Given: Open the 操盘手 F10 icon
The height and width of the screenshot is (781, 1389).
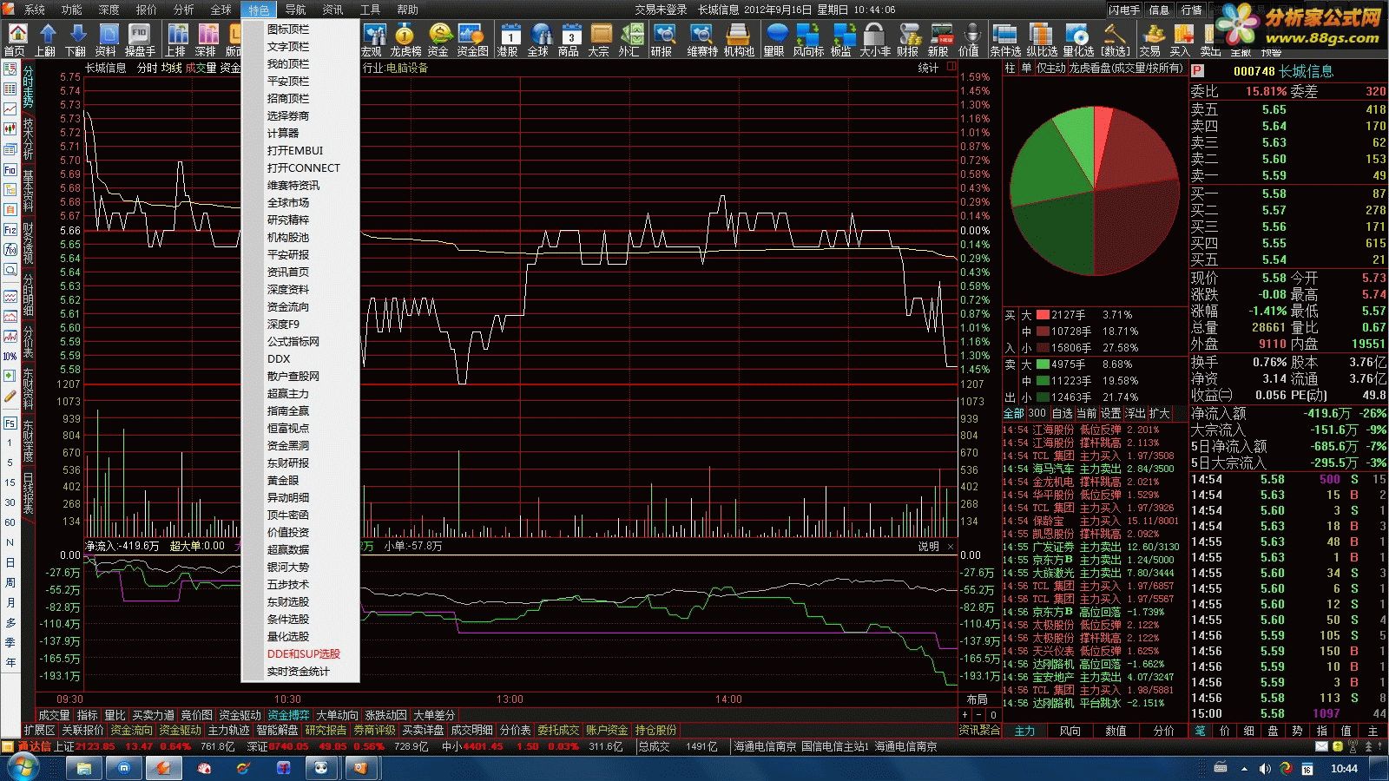Looking at the screenshot, I should click(139, 40).
